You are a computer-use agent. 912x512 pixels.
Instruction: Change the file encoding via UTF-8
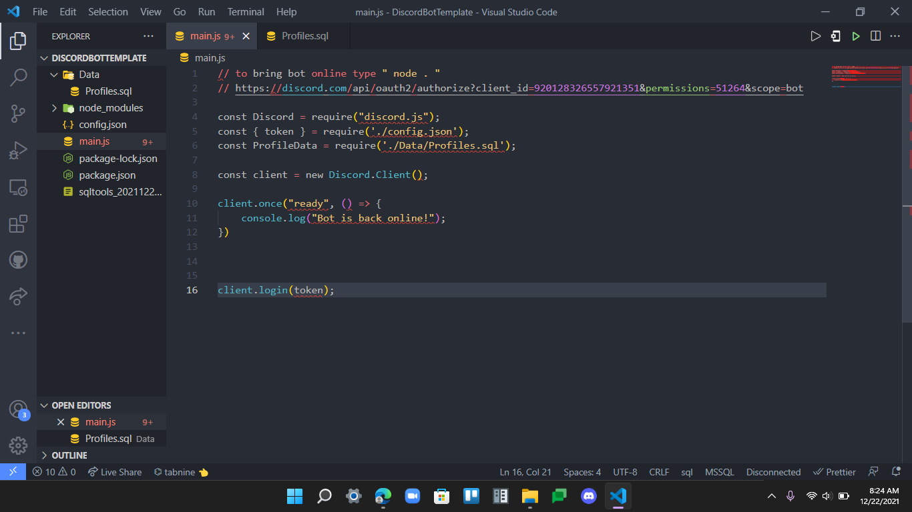click(625, 472)
